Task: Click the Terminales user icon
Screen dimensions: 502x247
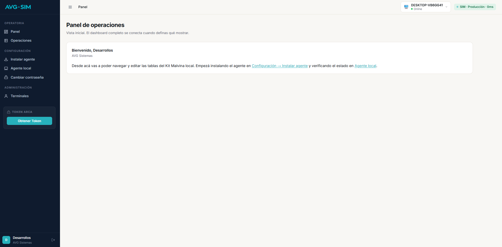Action: pos(6,96)
